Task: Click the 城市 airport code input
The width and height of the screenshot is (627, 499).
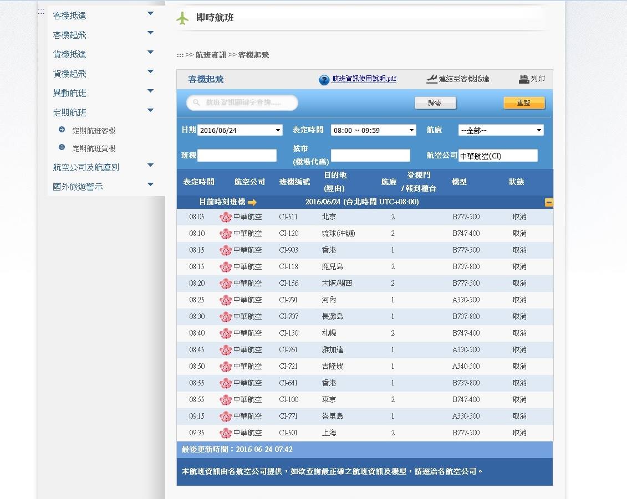Action: 371,156
